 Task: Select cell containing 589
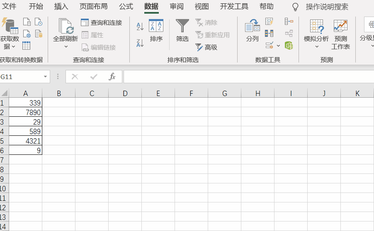point(26,131)
